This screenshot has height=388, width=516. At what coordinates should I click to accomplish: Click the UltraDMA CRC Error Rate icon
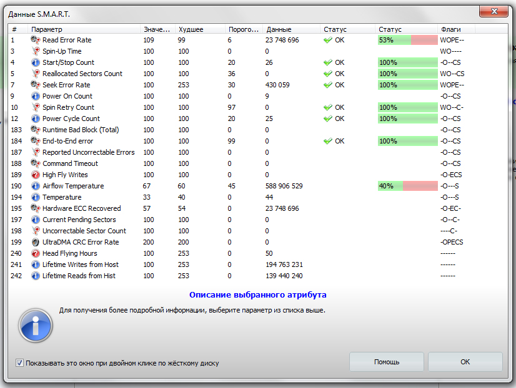click(x=36, y=242)
